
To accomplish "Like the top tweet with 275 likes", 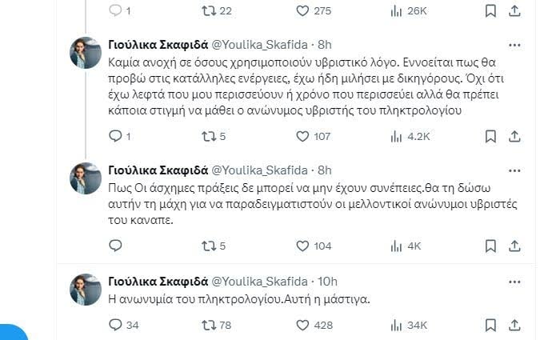I will point(303,11).
